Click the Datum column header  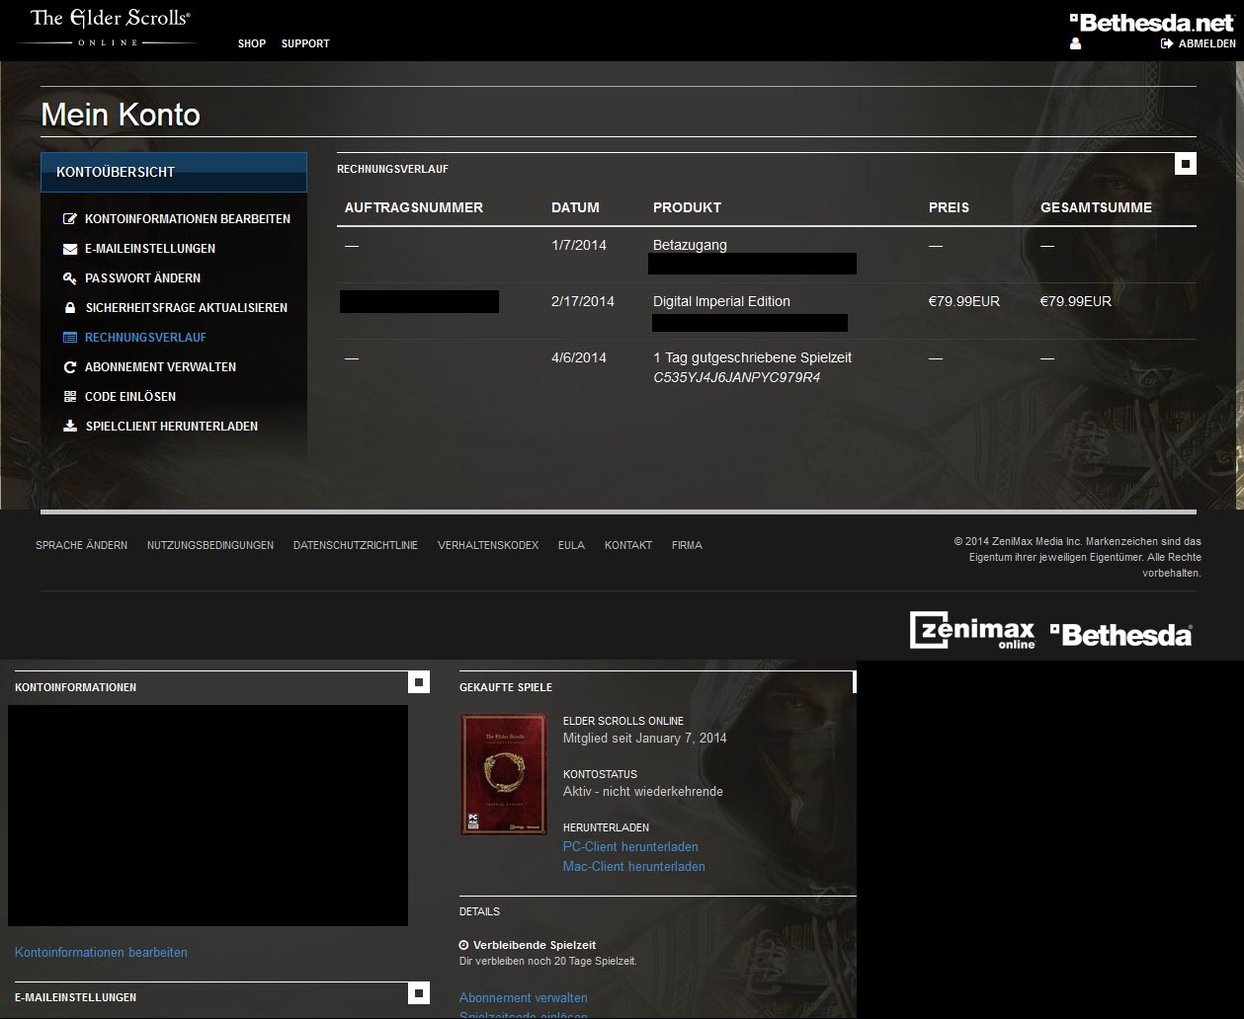pyautogui.click(x=575, y=207)
